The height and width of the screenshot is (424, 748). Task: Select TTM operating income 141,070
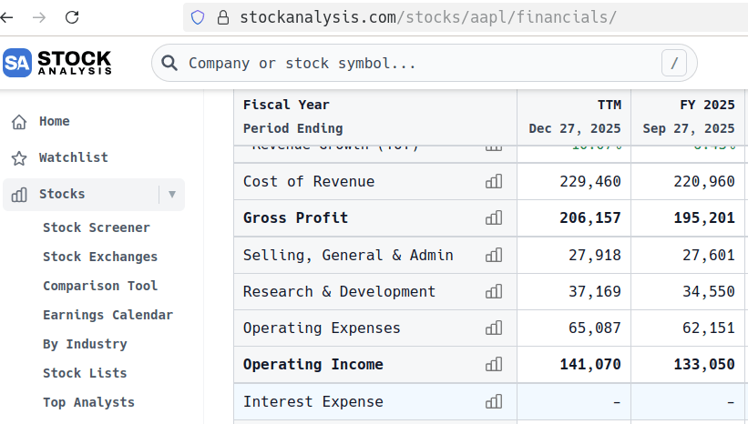(x=590, y=365)
